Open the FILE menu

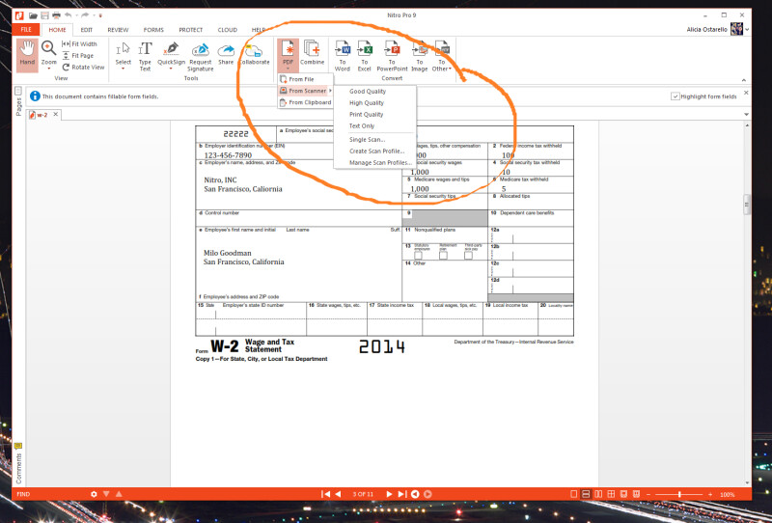point(26,30)
